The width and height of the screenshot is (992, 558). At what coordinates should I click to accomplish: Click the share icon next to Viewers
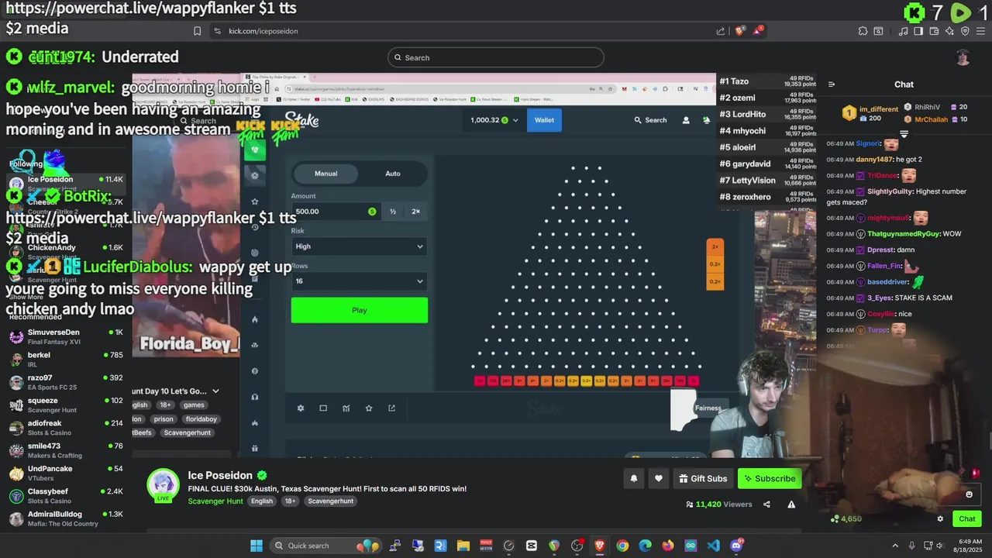coord(766,505)
